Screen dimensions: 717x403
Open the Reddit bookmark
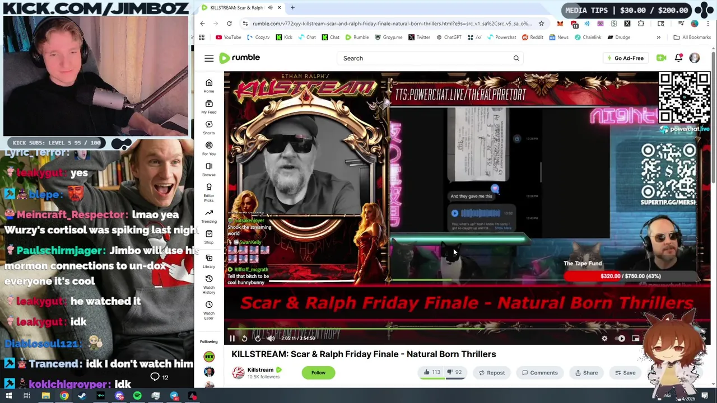tap(532, 38)
